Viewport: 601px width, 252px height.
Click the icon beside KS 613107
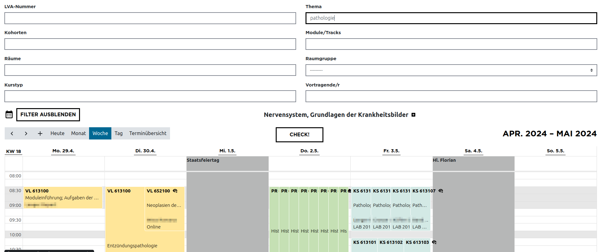[441, 191]
